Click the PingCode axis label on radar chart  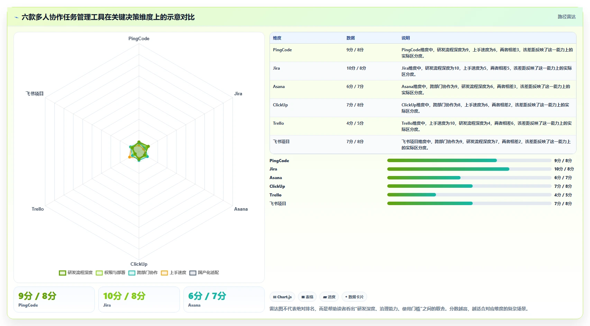(139, 38)
